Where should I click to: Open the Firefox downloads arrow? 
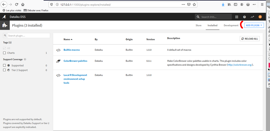223,5
